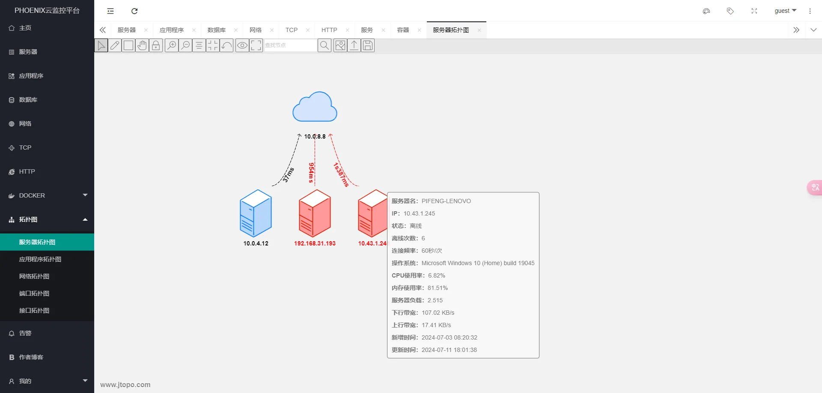Open 接口拓扑图 in sidebar

(47, 310)
